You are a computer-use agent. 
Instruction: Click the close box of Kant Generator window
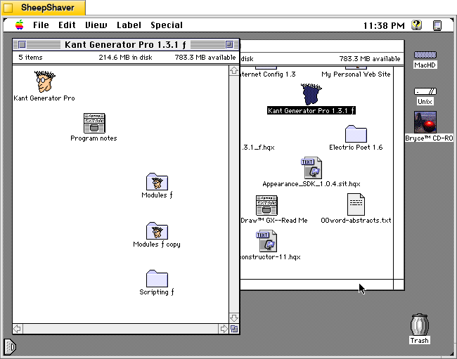(x=22, y=44)
